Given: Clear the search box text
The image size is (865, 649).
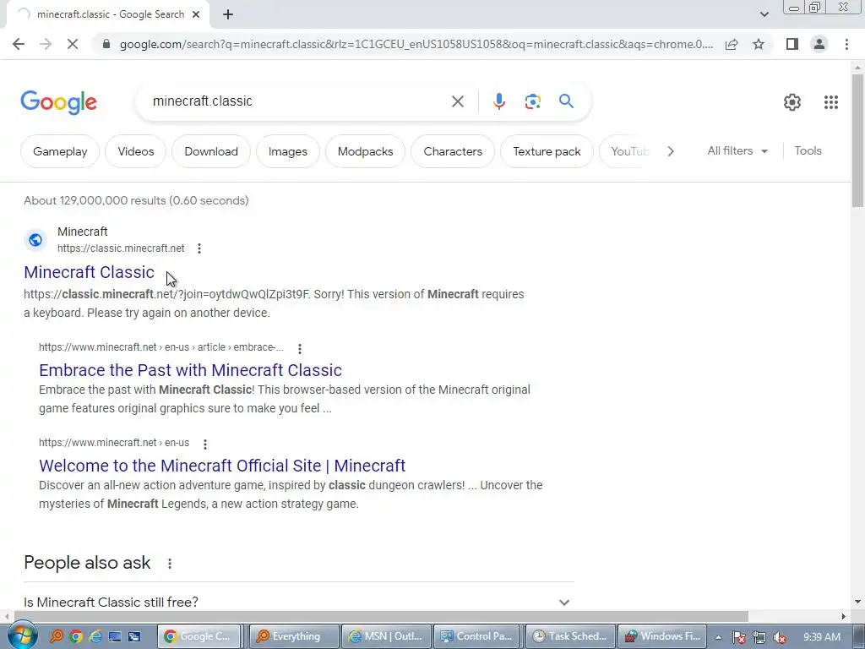Looking at the screenshot, I should (457, 101).
